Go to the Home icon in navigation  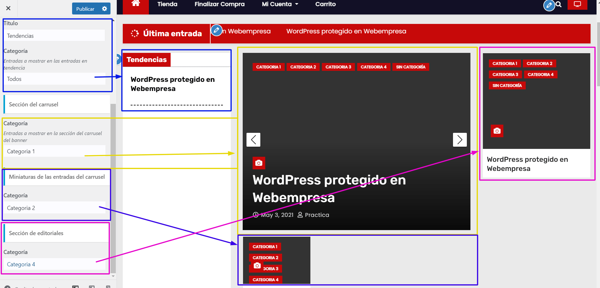[x=136, y=3]
